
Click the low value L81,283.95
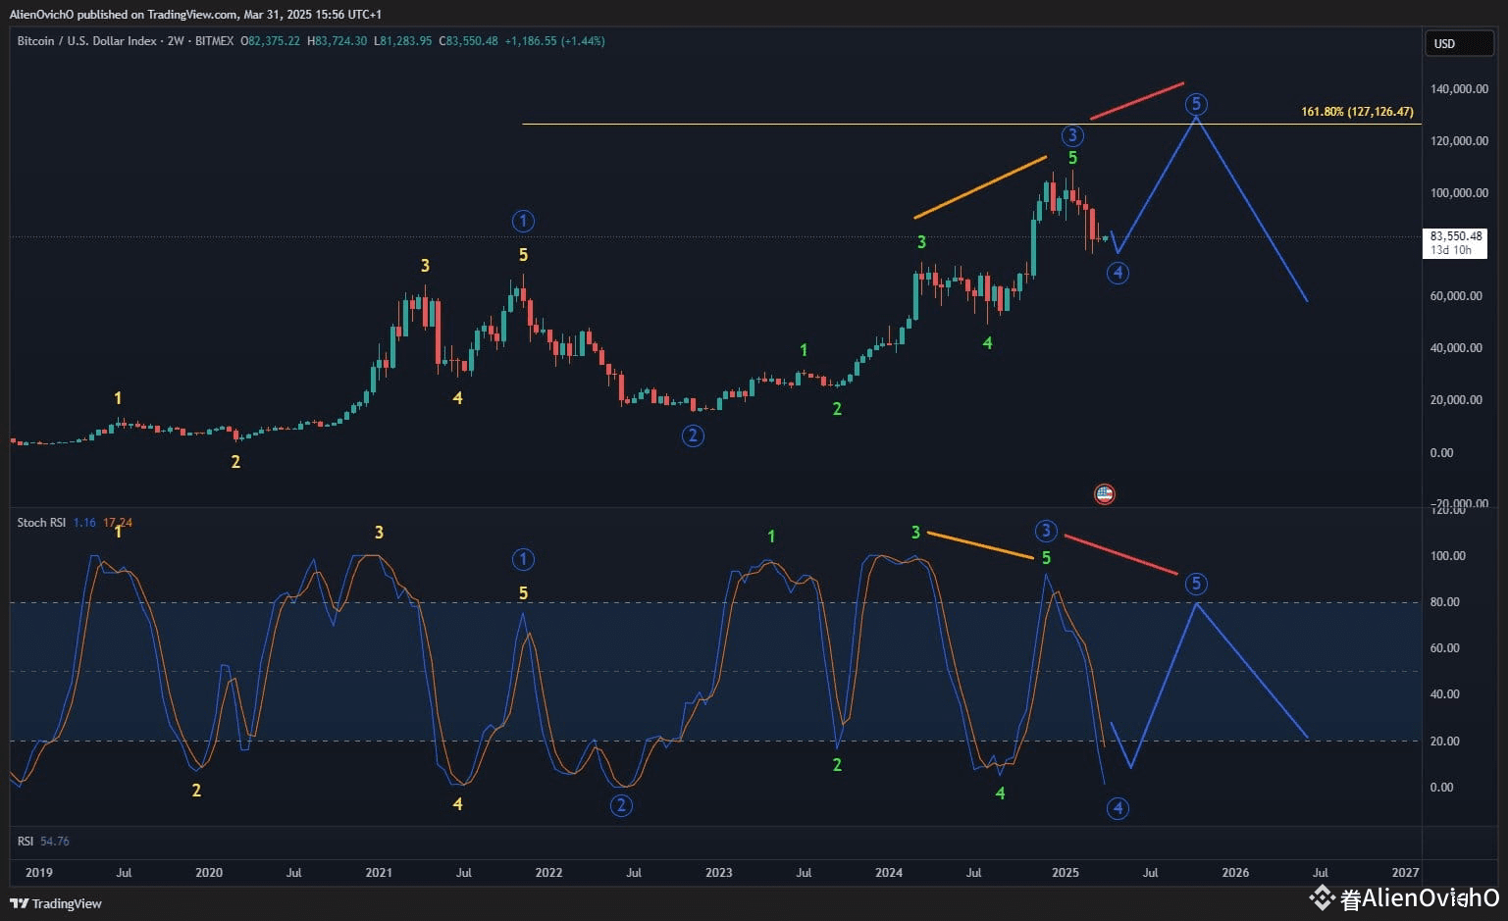402,41
